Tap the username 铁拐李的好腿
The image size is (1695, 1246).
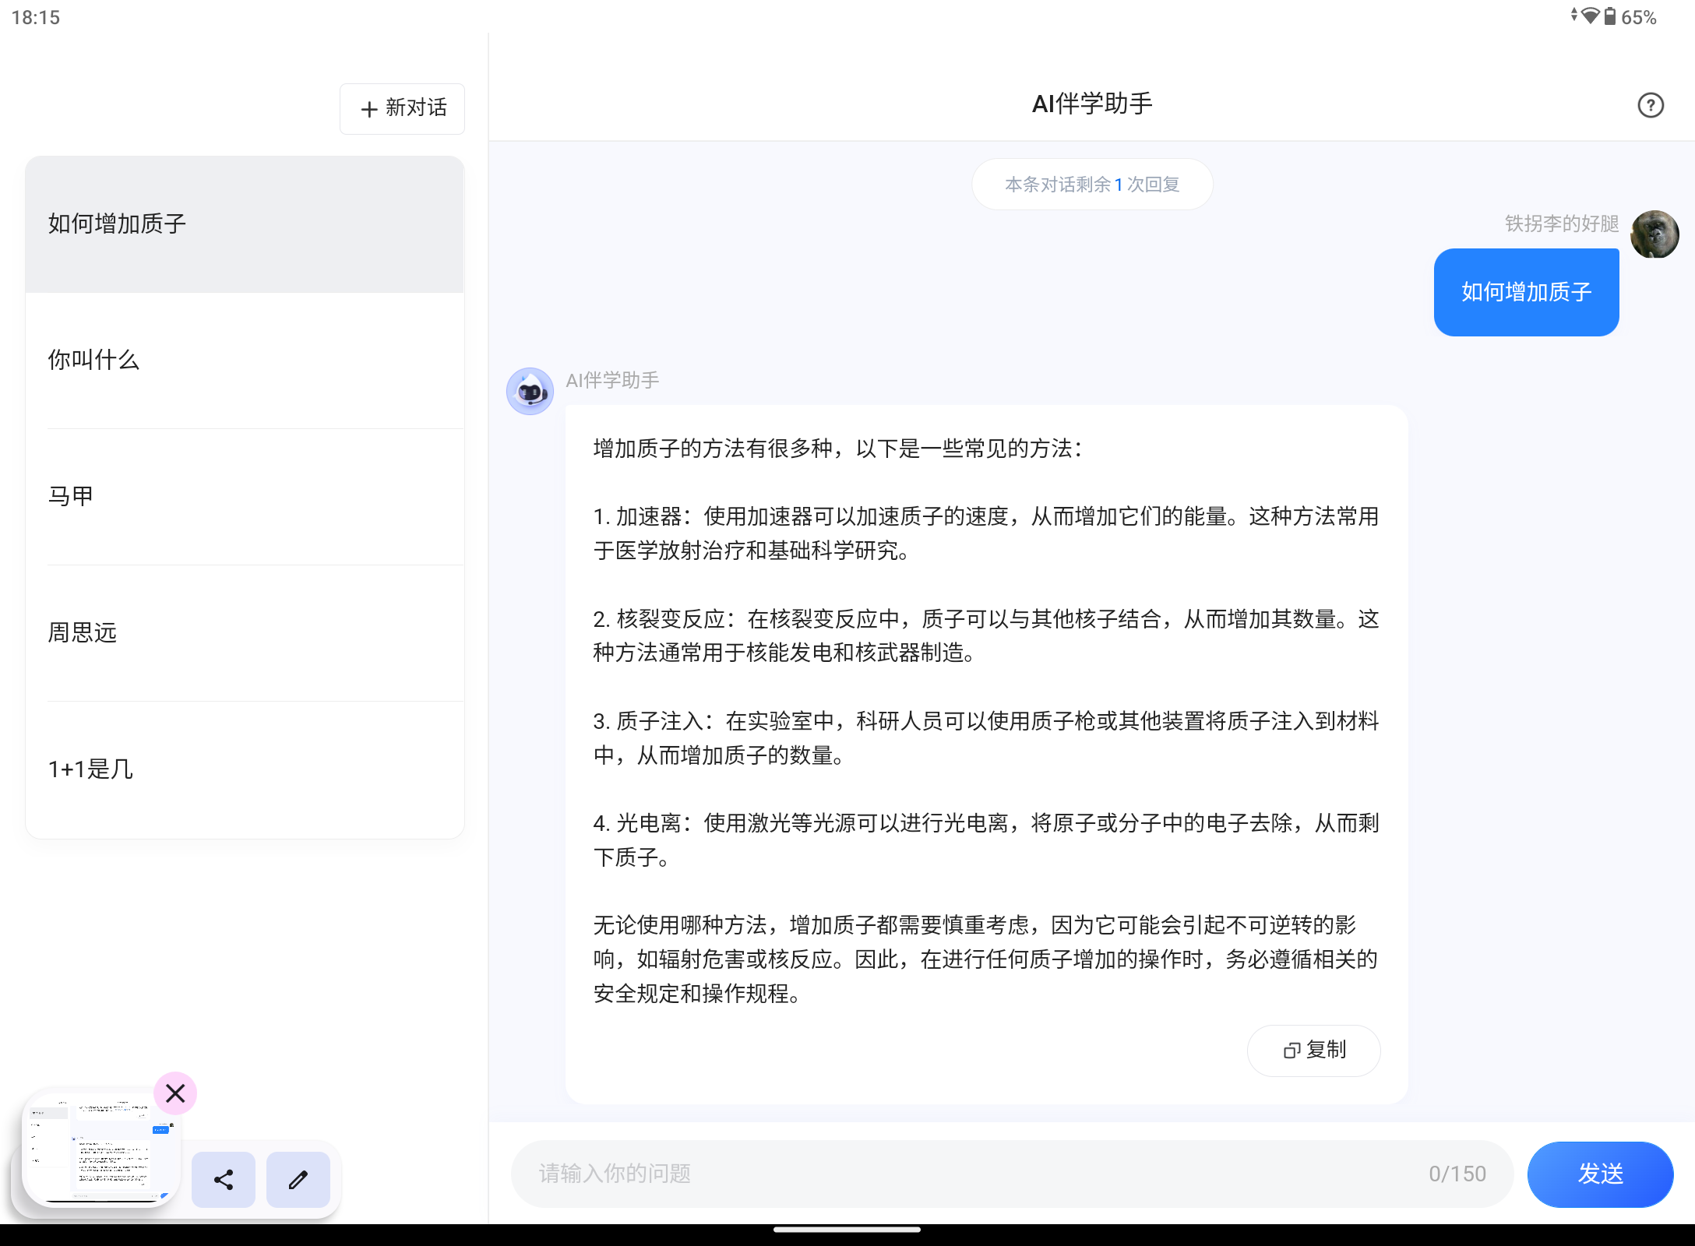1561,224
